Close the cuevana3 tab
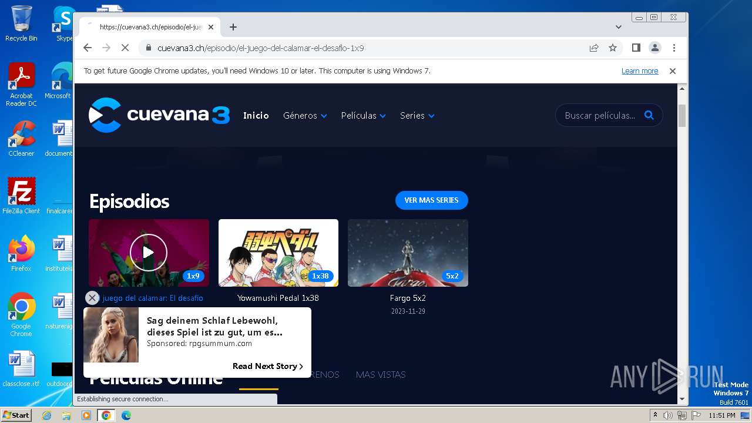Image resolution: width=752 pixels, height=423 pixels. [x=211, y=27]
